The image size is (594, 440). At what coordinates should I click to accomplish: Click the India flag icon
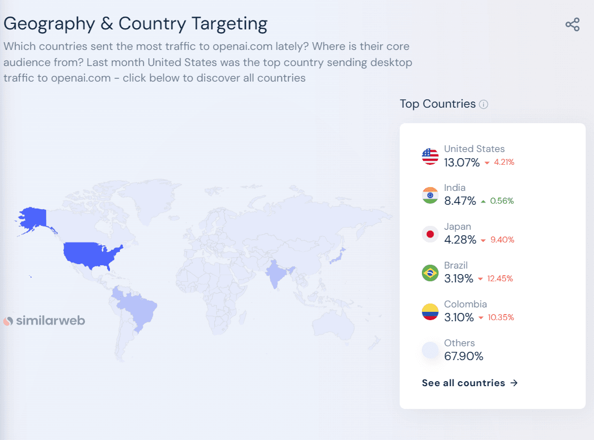[x=430, y=195]
